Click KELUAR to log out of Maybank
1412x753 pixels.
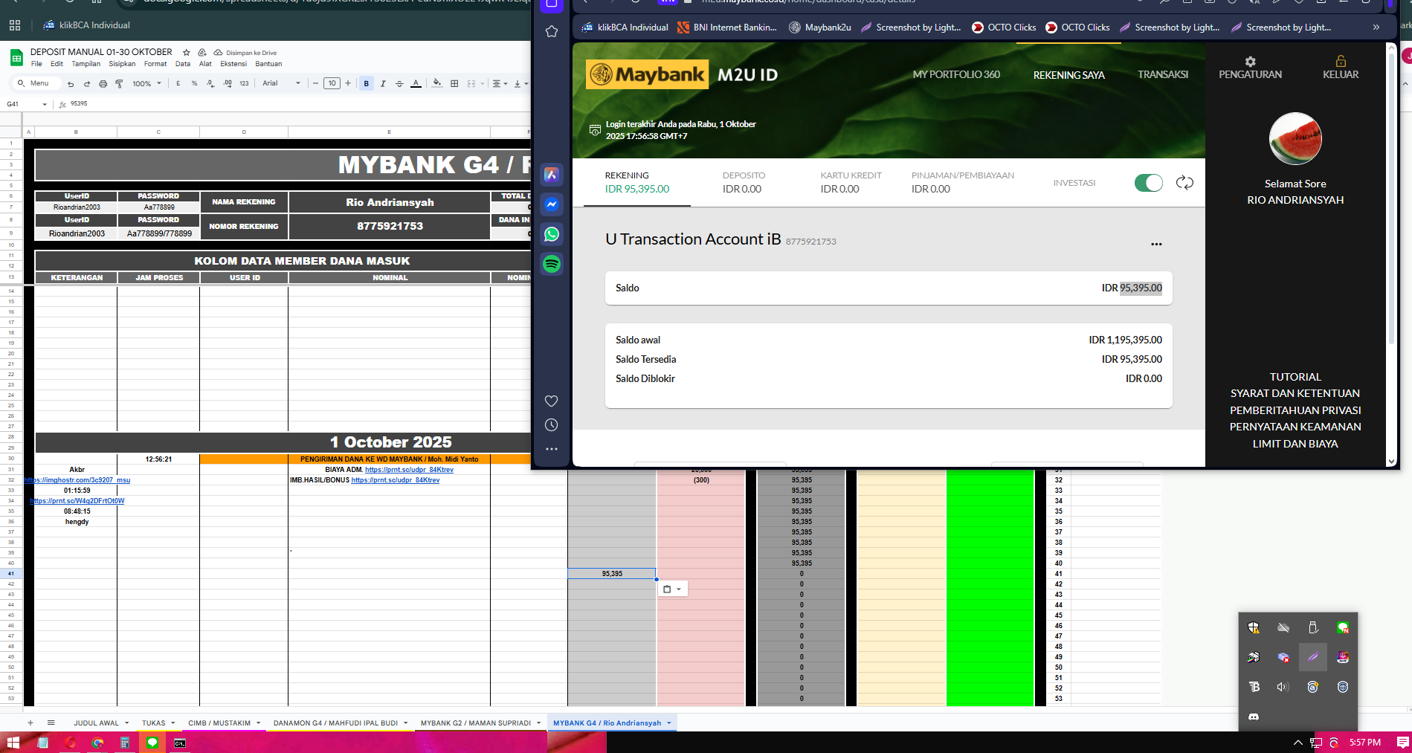(x=1341, y=68)
